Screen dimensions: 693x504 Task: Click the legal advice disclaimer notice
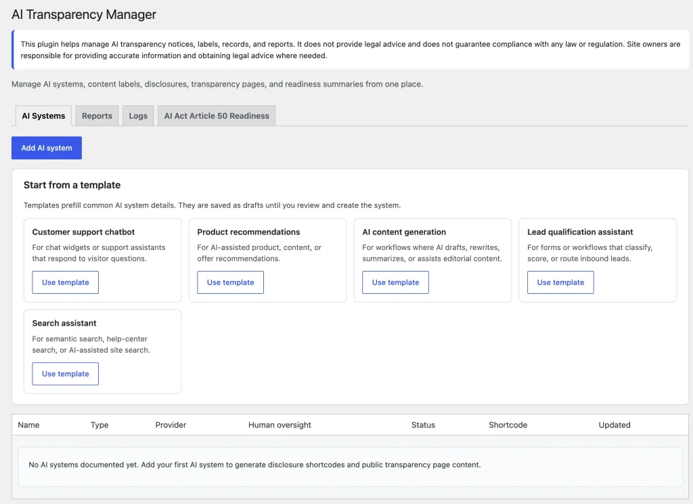point(350,50)
